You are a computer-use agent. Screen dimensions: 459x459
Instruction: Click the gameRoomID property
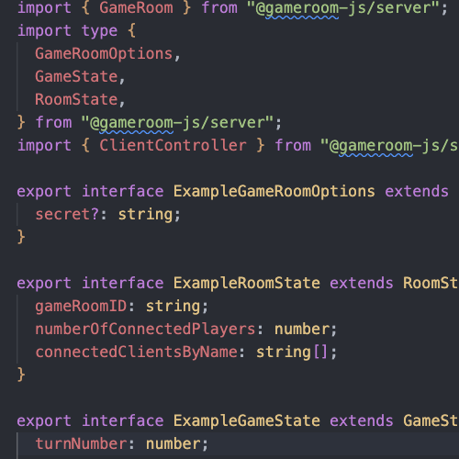pyautogui.click(x=81, y=306)
